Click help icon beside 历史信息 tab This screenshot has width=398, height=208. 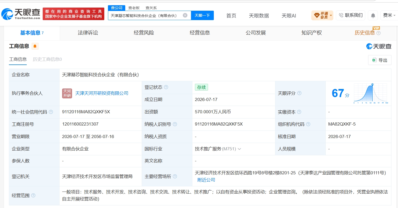point(378,33)
